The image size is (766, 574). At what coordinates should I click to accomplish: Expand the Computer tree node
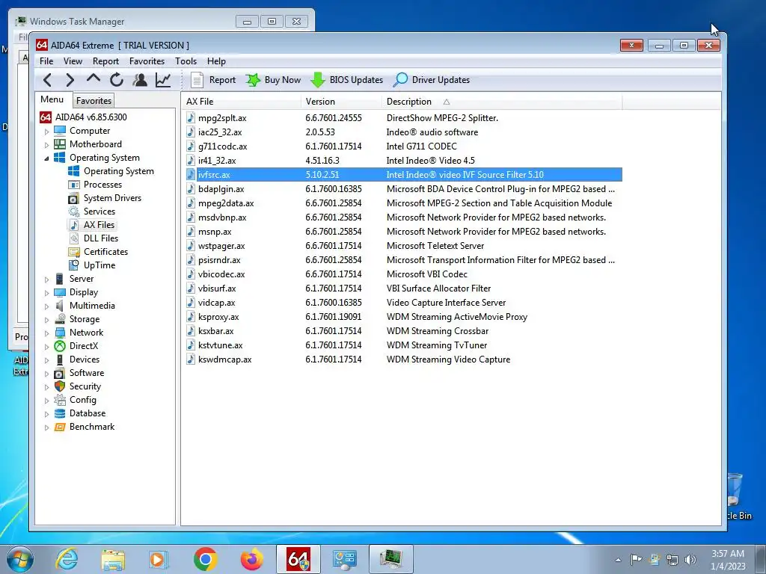point(47,132)
